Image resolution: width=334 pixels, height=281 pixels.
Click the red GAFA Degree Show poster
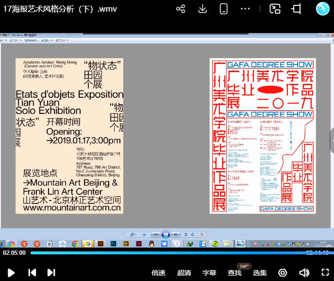pyautogui.click(x=263, y=136)
